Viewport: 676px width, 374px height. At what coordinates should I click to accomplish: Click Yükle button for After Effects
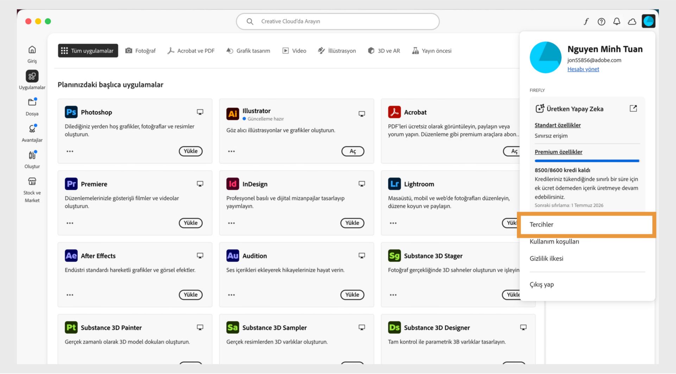click(190, 295)
